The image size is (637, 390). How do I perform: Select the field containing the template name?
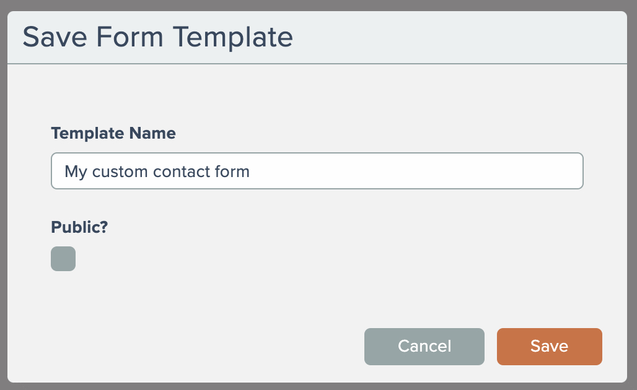317,171
